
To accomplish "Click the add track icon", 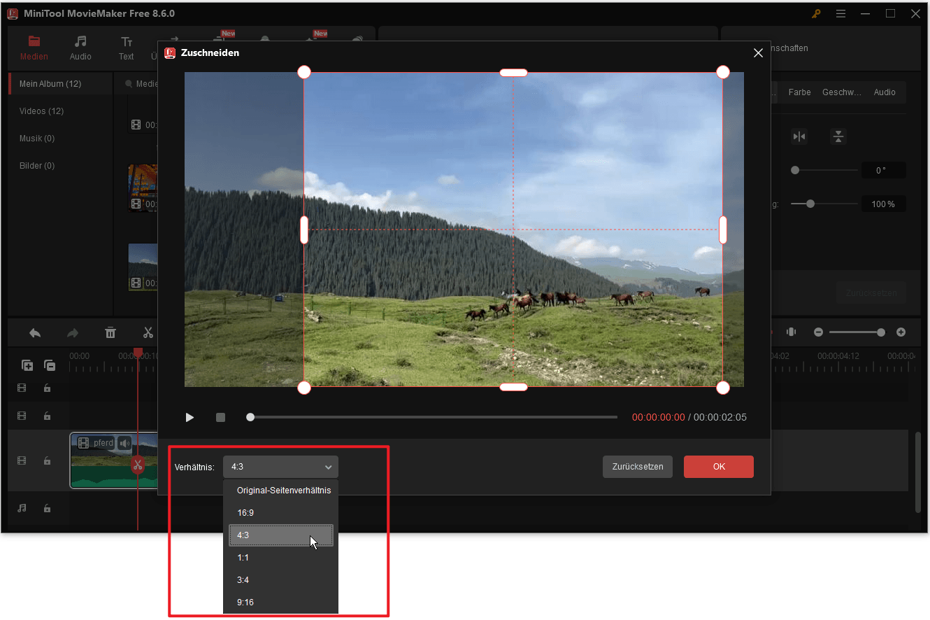I will point(27,365).
